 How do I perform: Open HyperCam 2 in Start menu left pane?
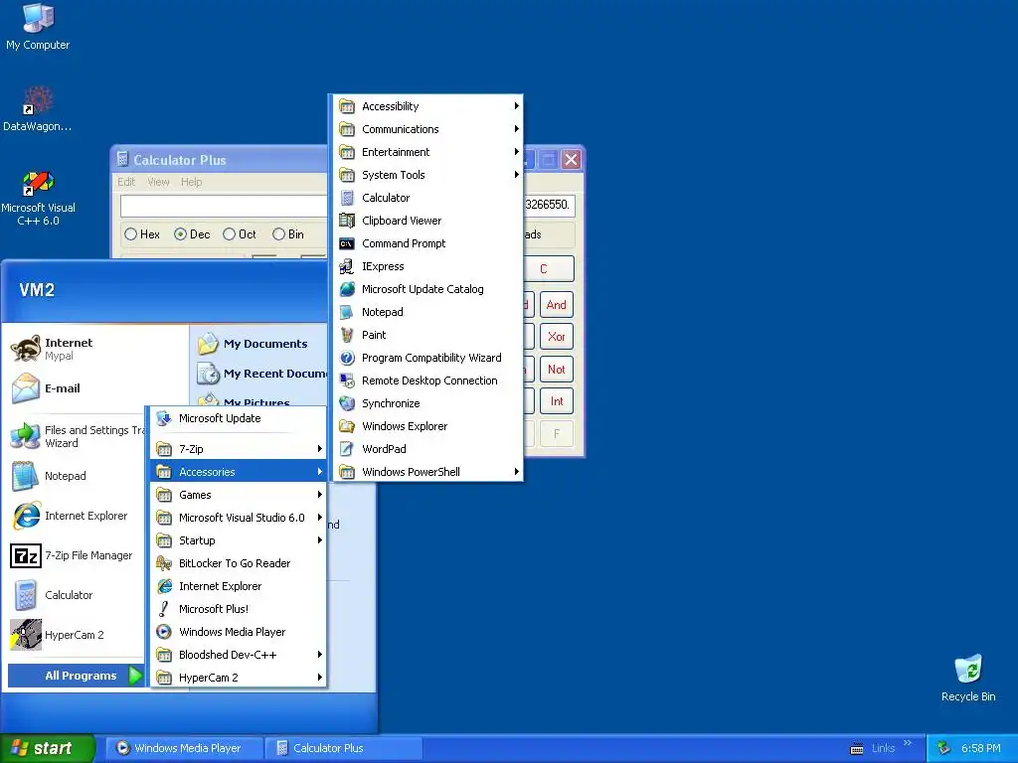[x=78, y=635]
